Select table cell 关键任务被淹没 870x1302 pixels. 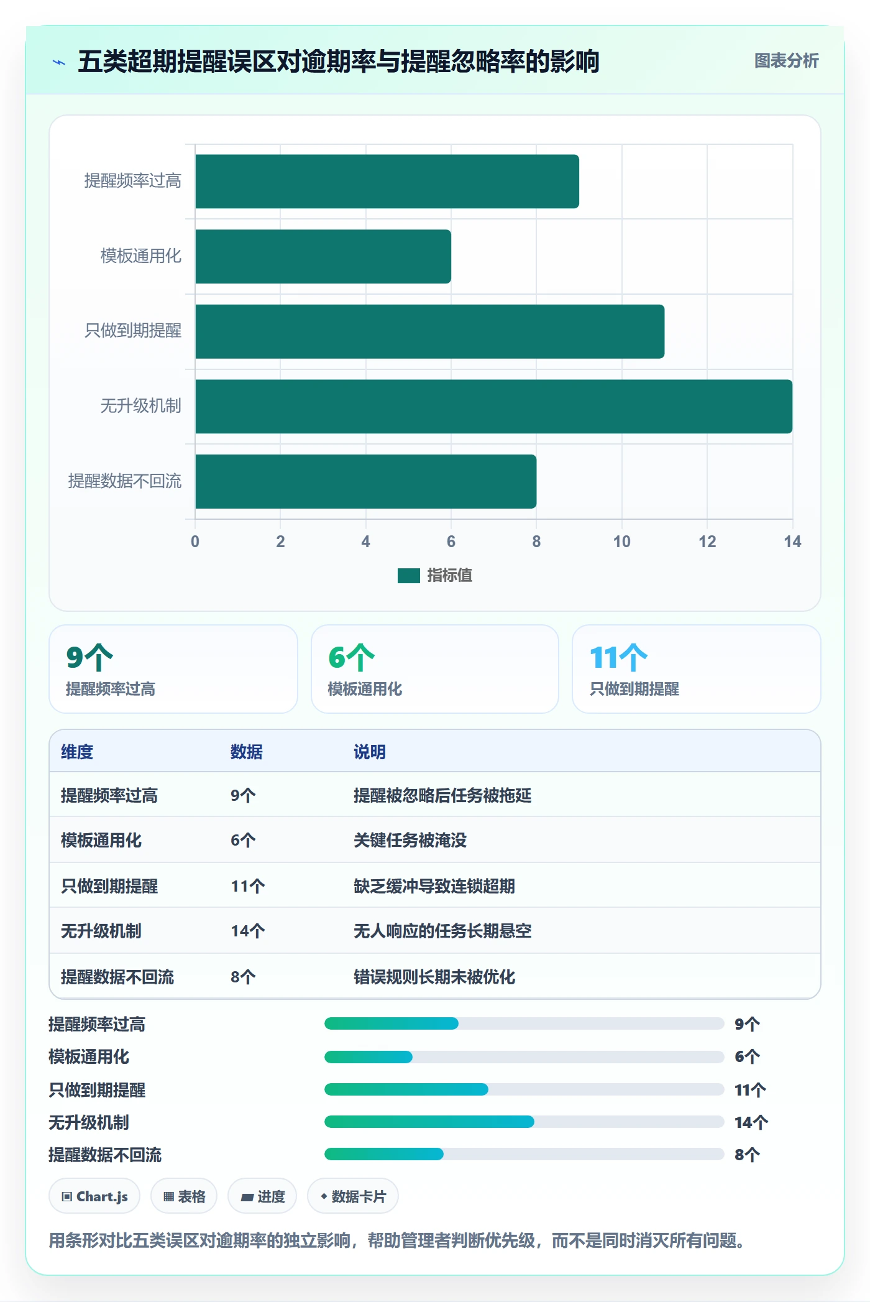tap(410, 840)
